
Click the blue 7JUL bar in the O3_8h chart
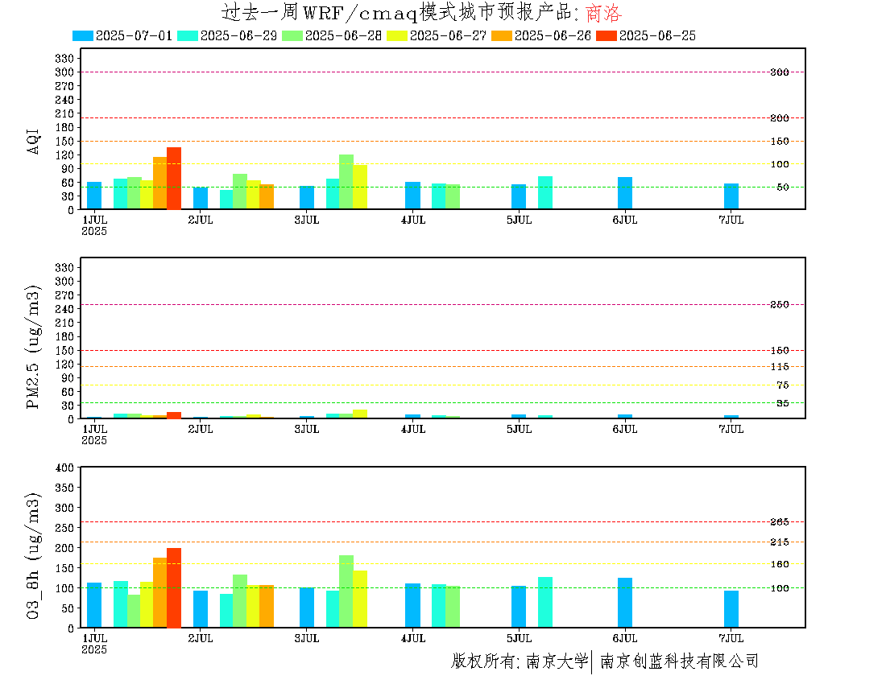(731, 609)
